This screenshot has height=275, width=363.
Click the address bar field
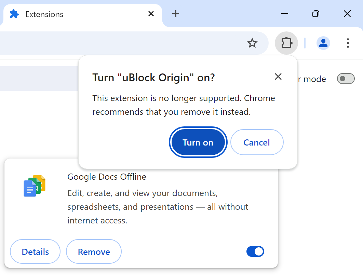tap(120, 43)
